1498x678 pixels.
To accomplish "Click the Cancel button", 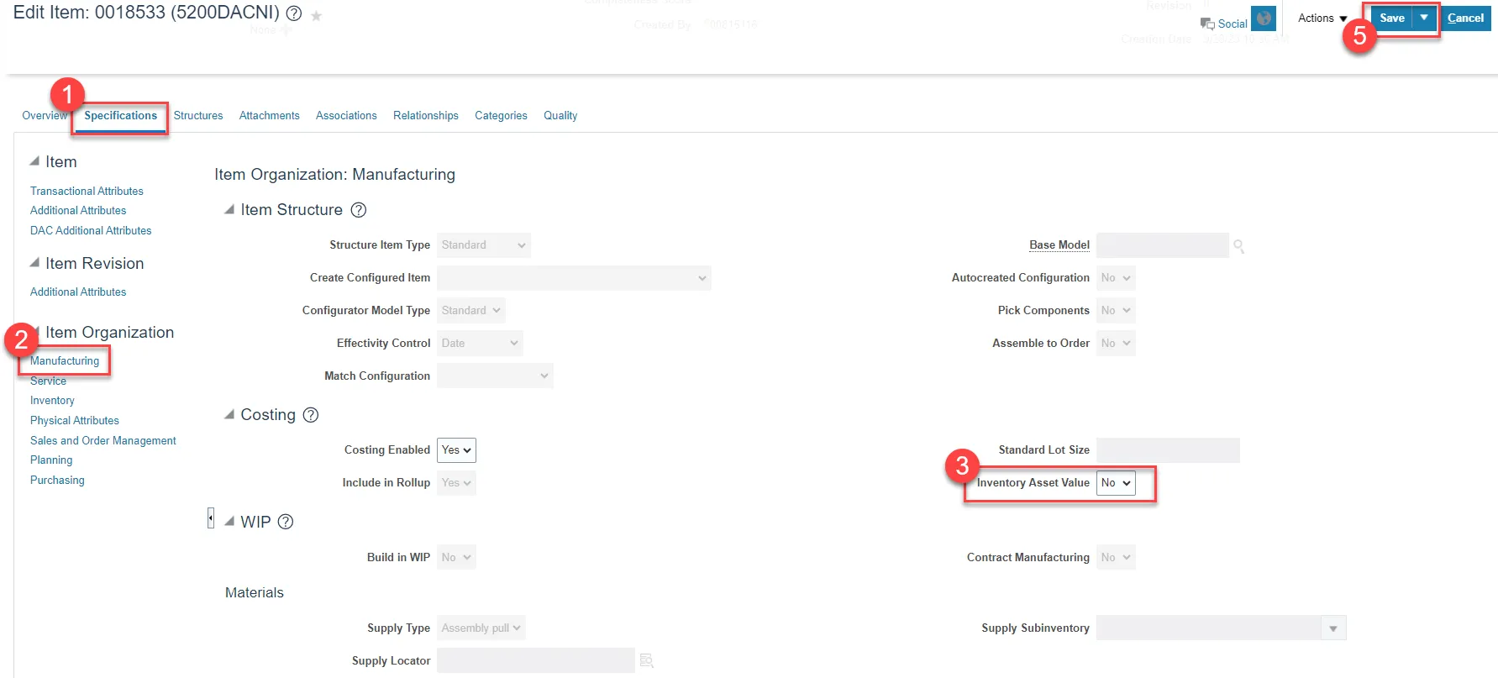I will [x=1465, y=18].
